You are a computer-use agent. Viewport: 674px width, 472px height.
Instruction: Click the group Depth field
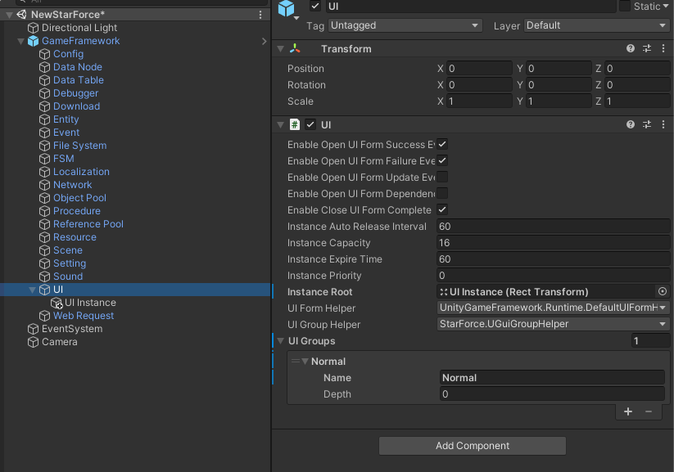click(x=552, y=393)
